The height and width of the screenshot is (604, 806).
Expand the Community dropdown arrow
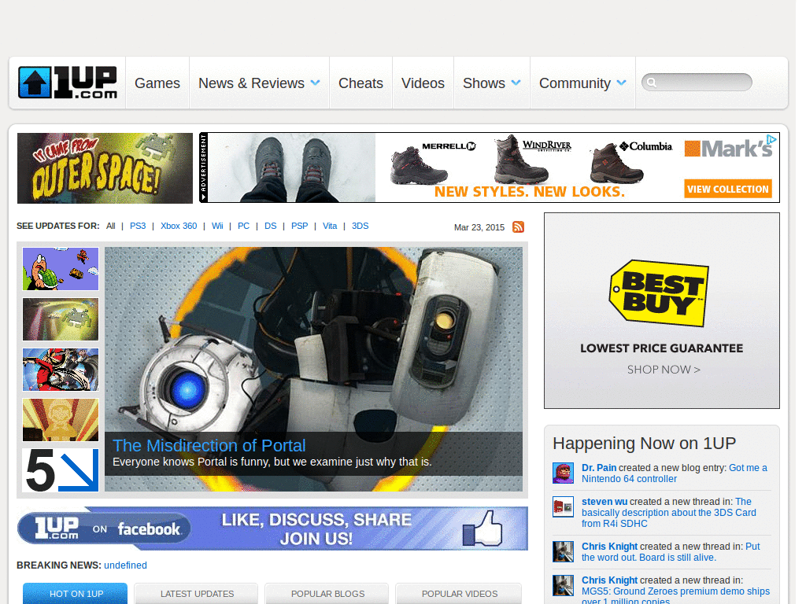[622, 83]
